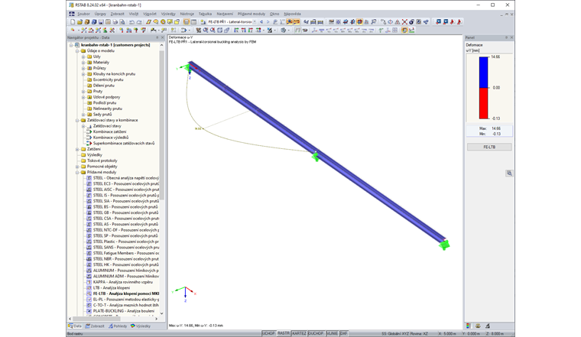Expand the Zatížení tree node
Image resolution: width=581 pixels, height=337 pixels.
click(x=77, y=149)
